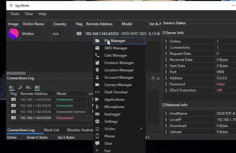
Task: Collapse the Server Info section
Action: coord(164,33)
